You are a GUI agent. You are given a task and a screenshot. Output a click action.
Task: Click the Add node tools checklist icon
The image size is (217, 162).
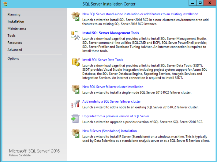(x=76, y=104)
